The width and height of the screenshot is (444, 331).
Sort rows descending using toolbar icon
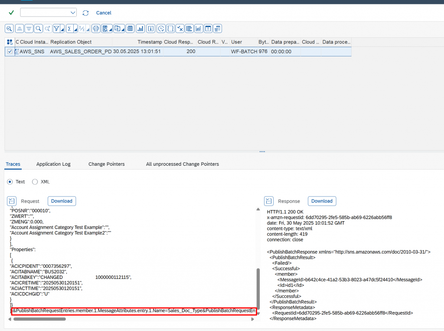[x=29, y=29]
